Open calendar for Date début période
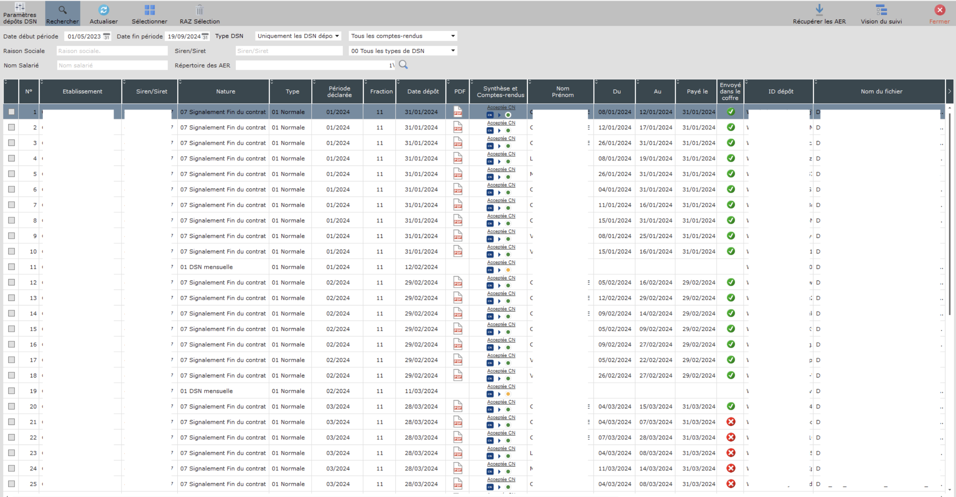Image resolution: width=956 pixels, height=497 pixels. (x=107, y=36)
